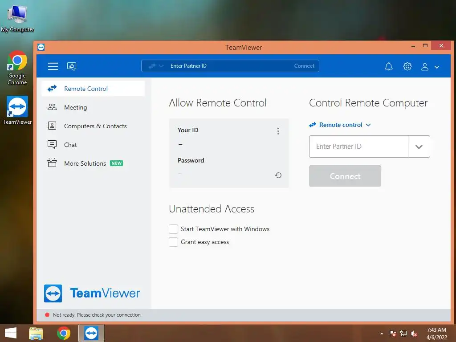This screenshot has width=456, height=342.
Task: Click the large grey Connect button
Action: (x=345, y=176)
